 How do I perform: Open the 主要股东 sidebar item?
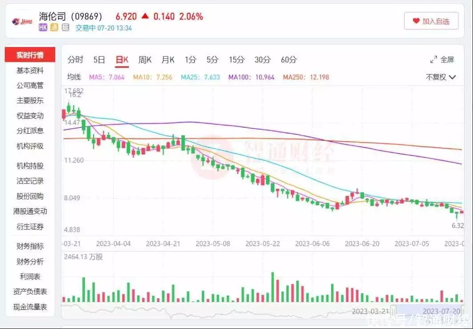click(x=30, y=100)
